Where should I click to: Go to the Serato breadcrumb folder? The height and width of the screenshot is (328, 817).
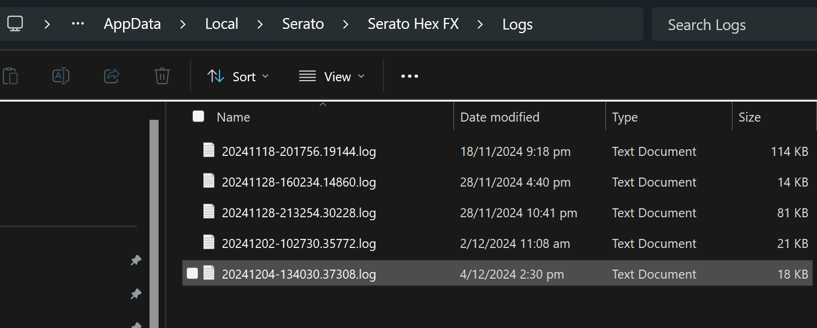pos(303,24)
